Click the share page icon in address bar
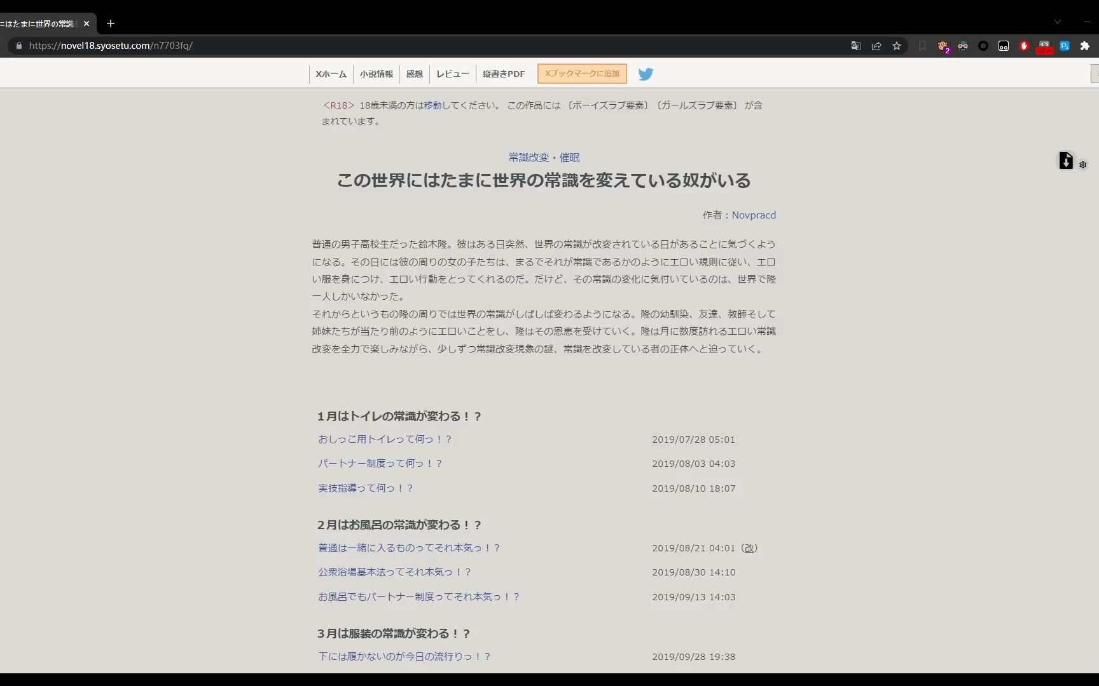The height and width of the screenshot is (686, 1099). [876, 46]
